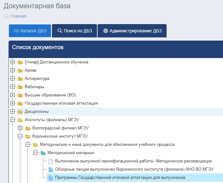
Task: Collapse the Институты (филиалы) МГЭУ node
Action: [13, 120]
